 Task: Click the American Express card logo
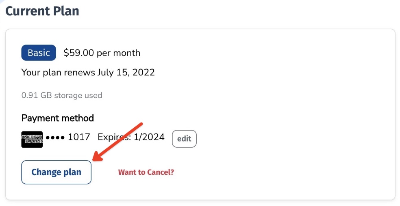tap(32, 139)
